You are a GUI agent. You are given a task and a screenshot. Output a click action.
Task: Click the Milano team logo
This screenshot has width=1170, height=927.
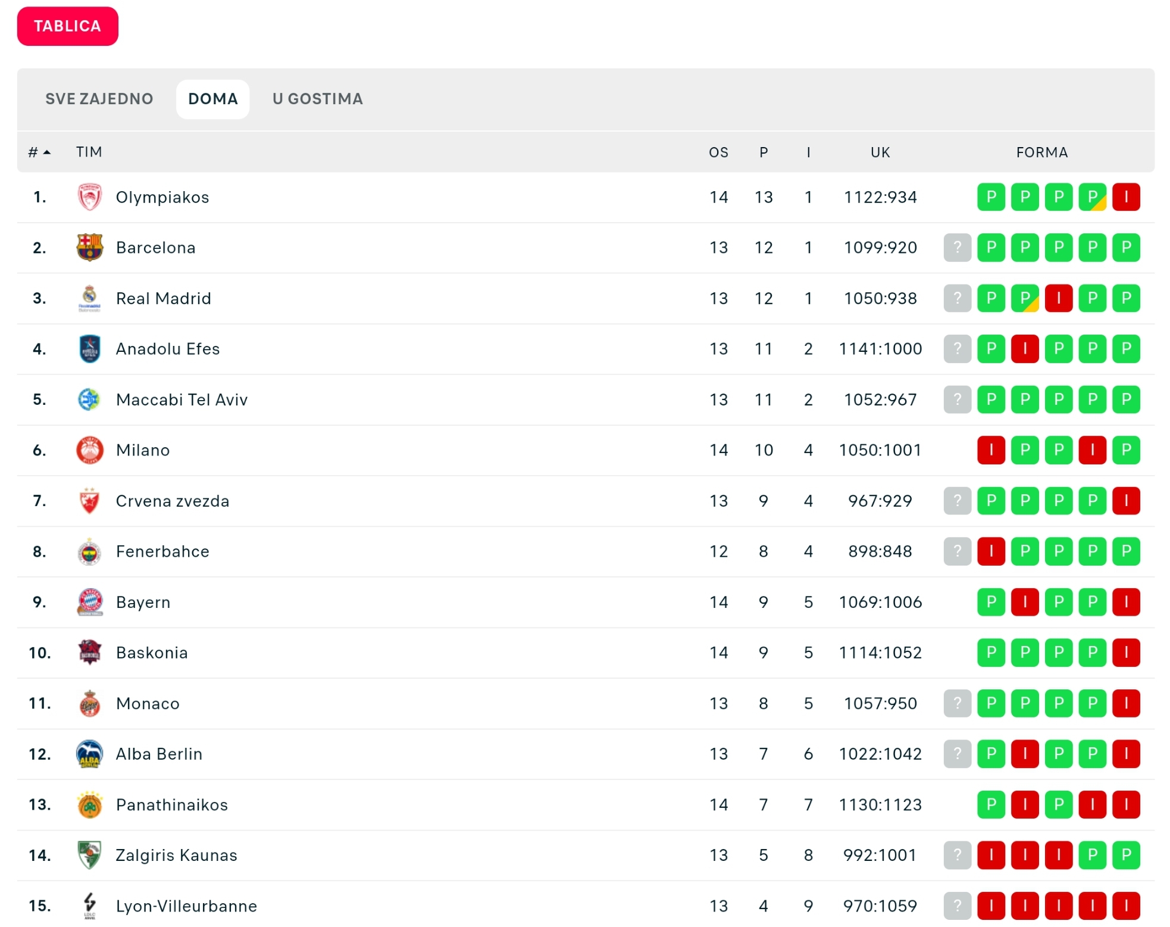point(90,450)
